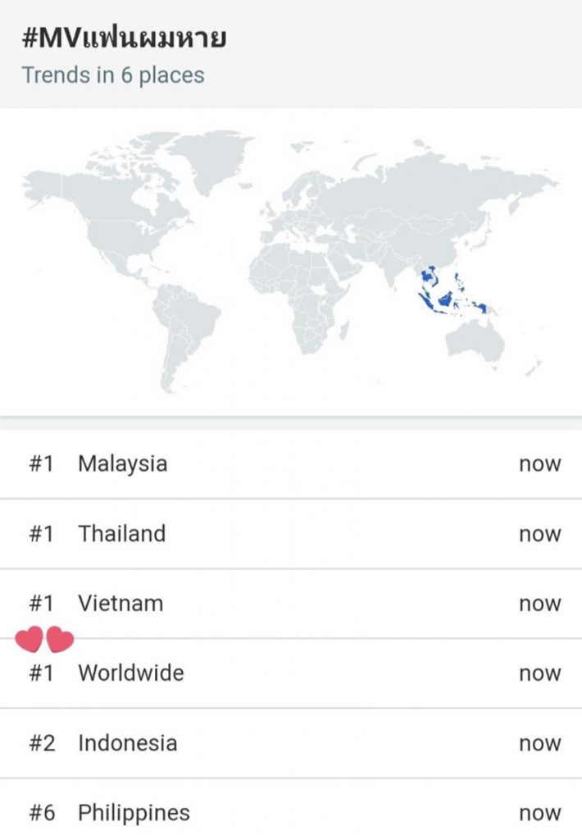Select the "Trends in 6 places" subtitle
The width and height of the screenshot is (582, 840).
click(x=113, y=75)
